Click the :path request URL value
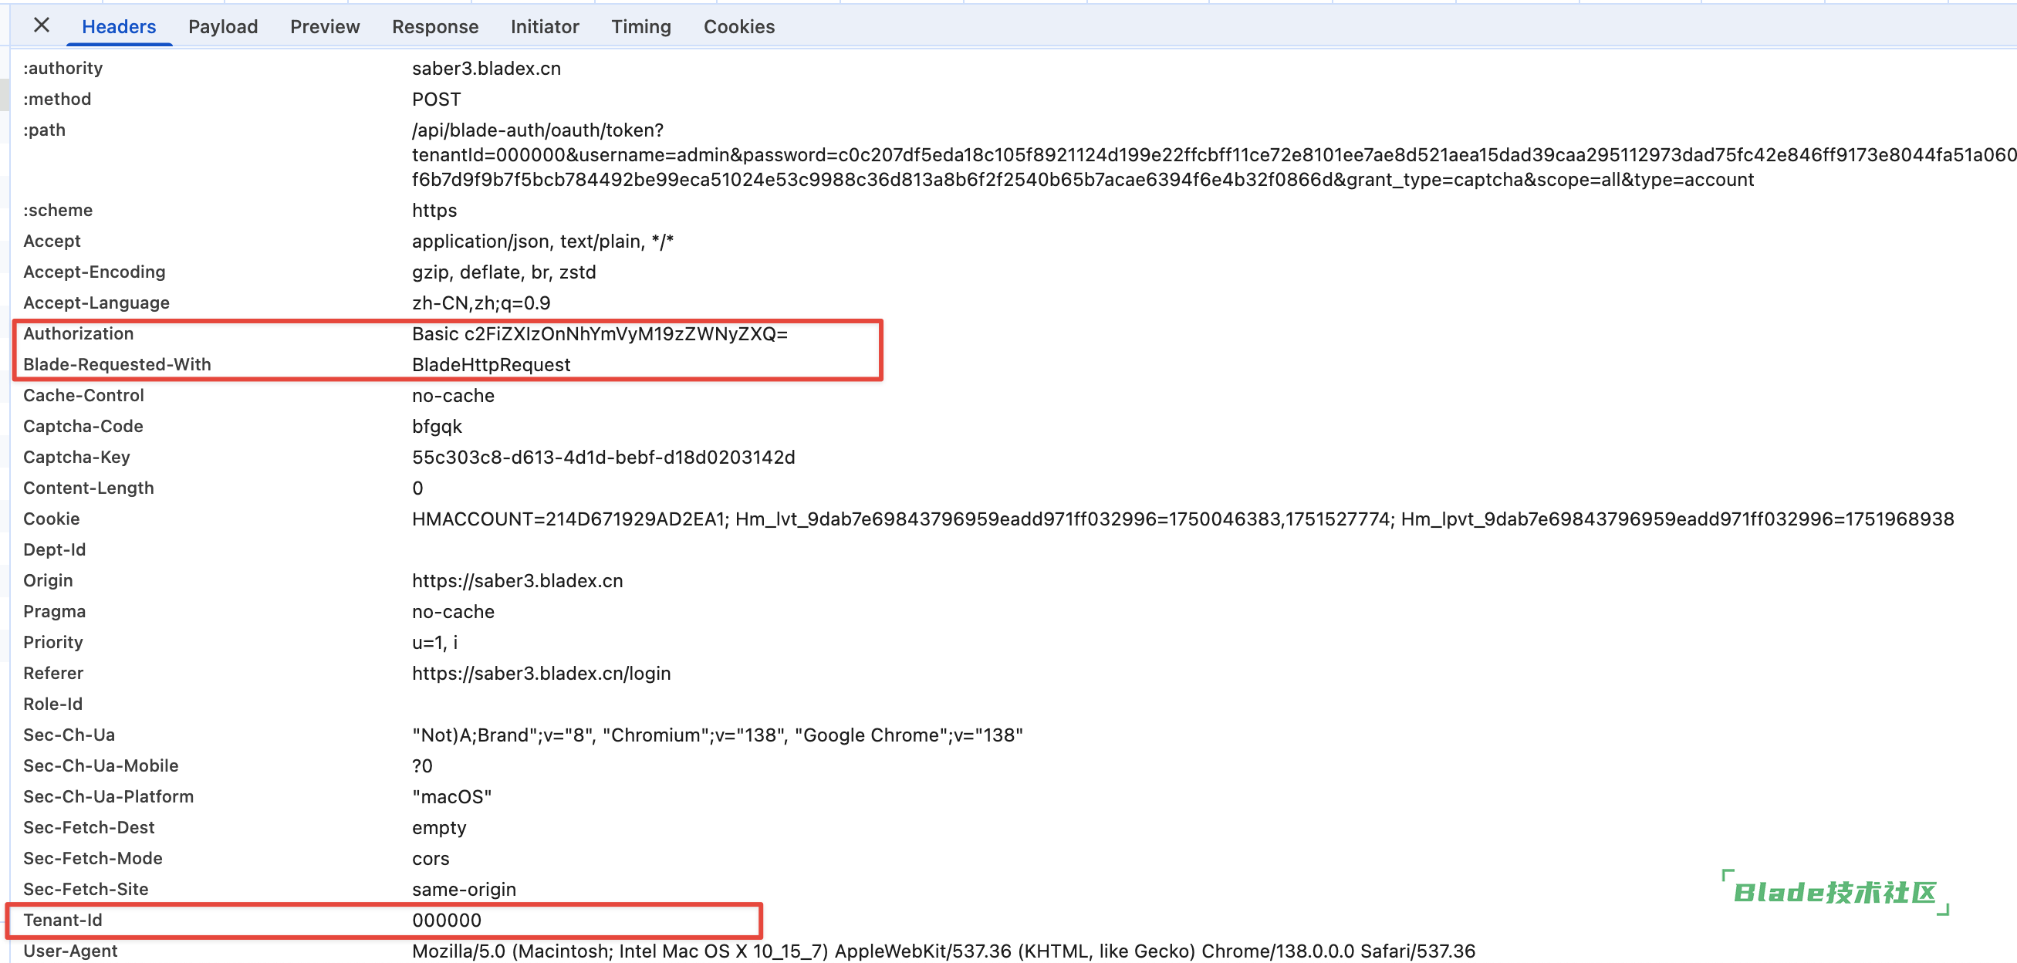The height and width of the screenshot is (963, 2017). pos(1018,155)
